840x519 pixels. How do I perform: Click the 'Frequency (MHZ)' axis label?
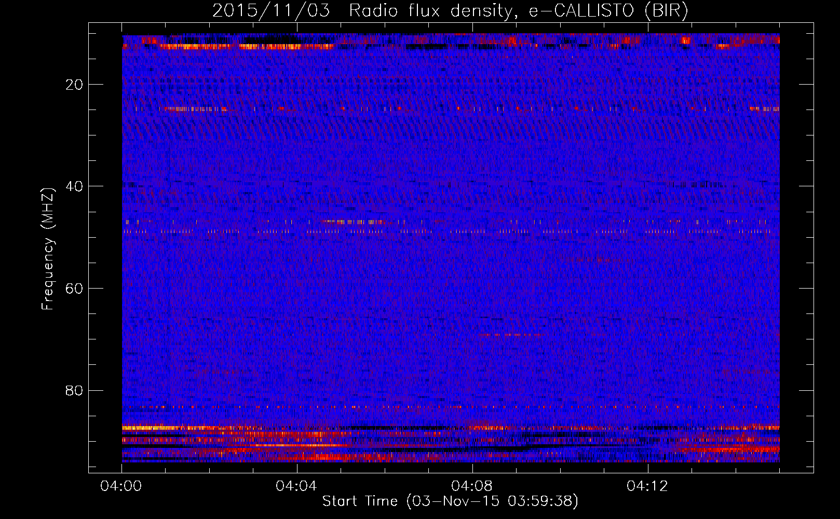48,249
